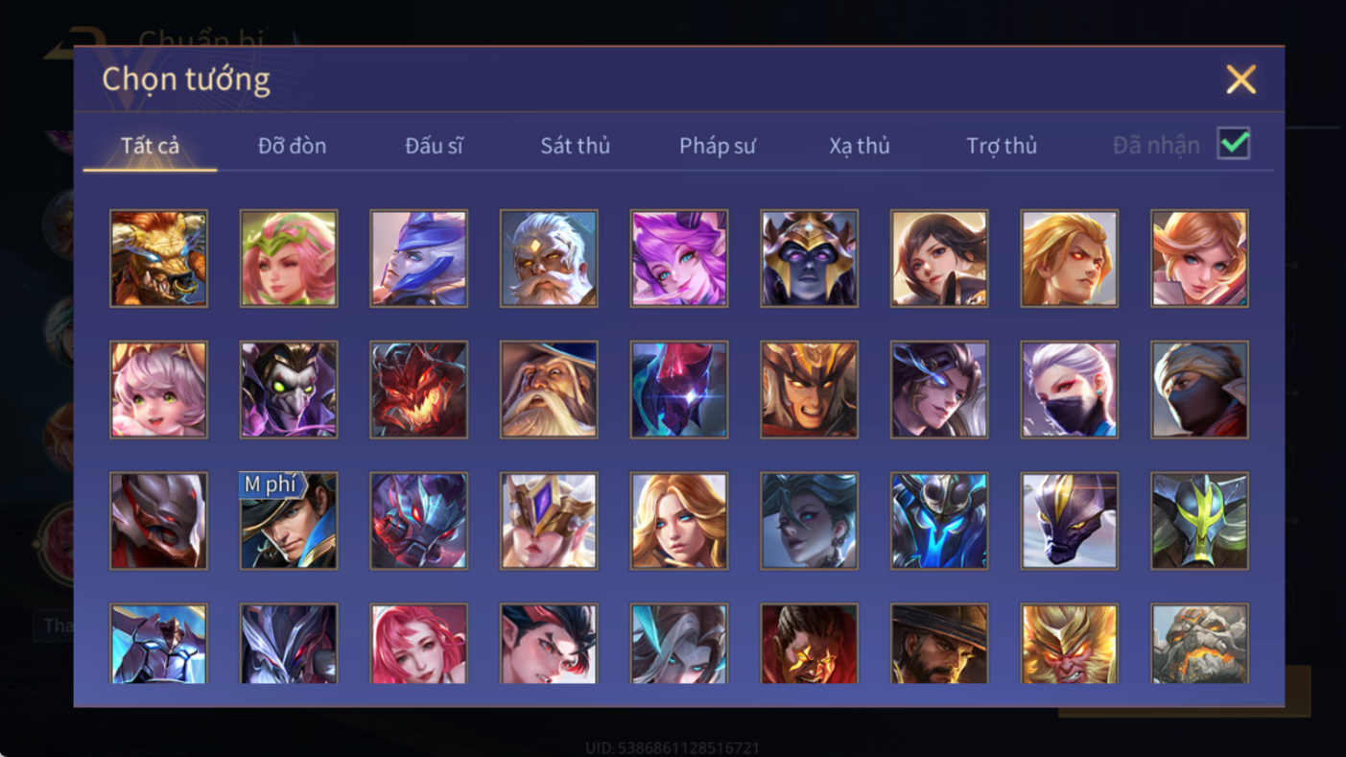Select the purple-haired girl hero portrait
The width and height of the screenshot is (1346, 757).
tap(679, 258)
